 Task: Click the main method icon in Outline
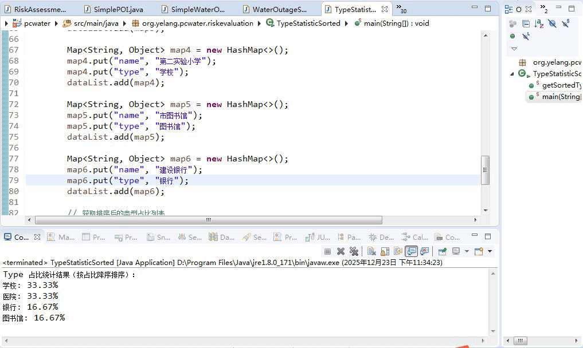(x=532, y=97)
